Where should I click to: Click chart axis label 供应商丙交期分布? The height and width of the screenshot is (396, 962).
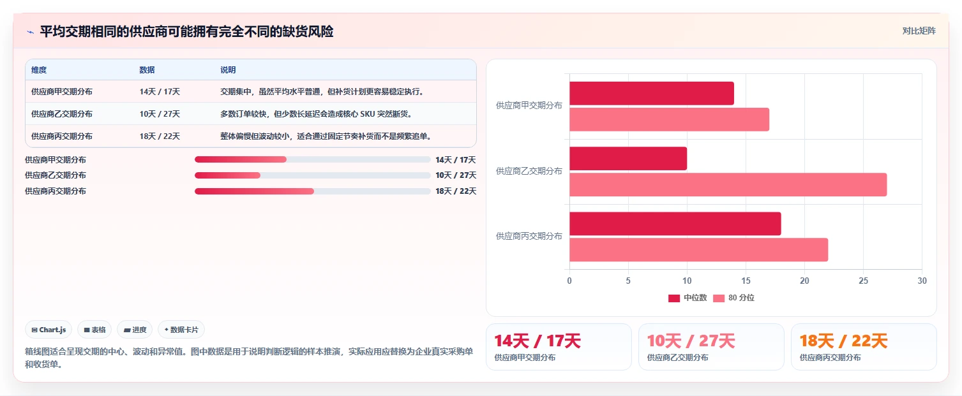coord(529,236)
